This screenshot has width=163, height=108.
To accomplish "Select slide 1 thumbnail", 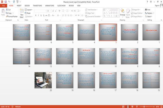I will (x=151, y=32).
